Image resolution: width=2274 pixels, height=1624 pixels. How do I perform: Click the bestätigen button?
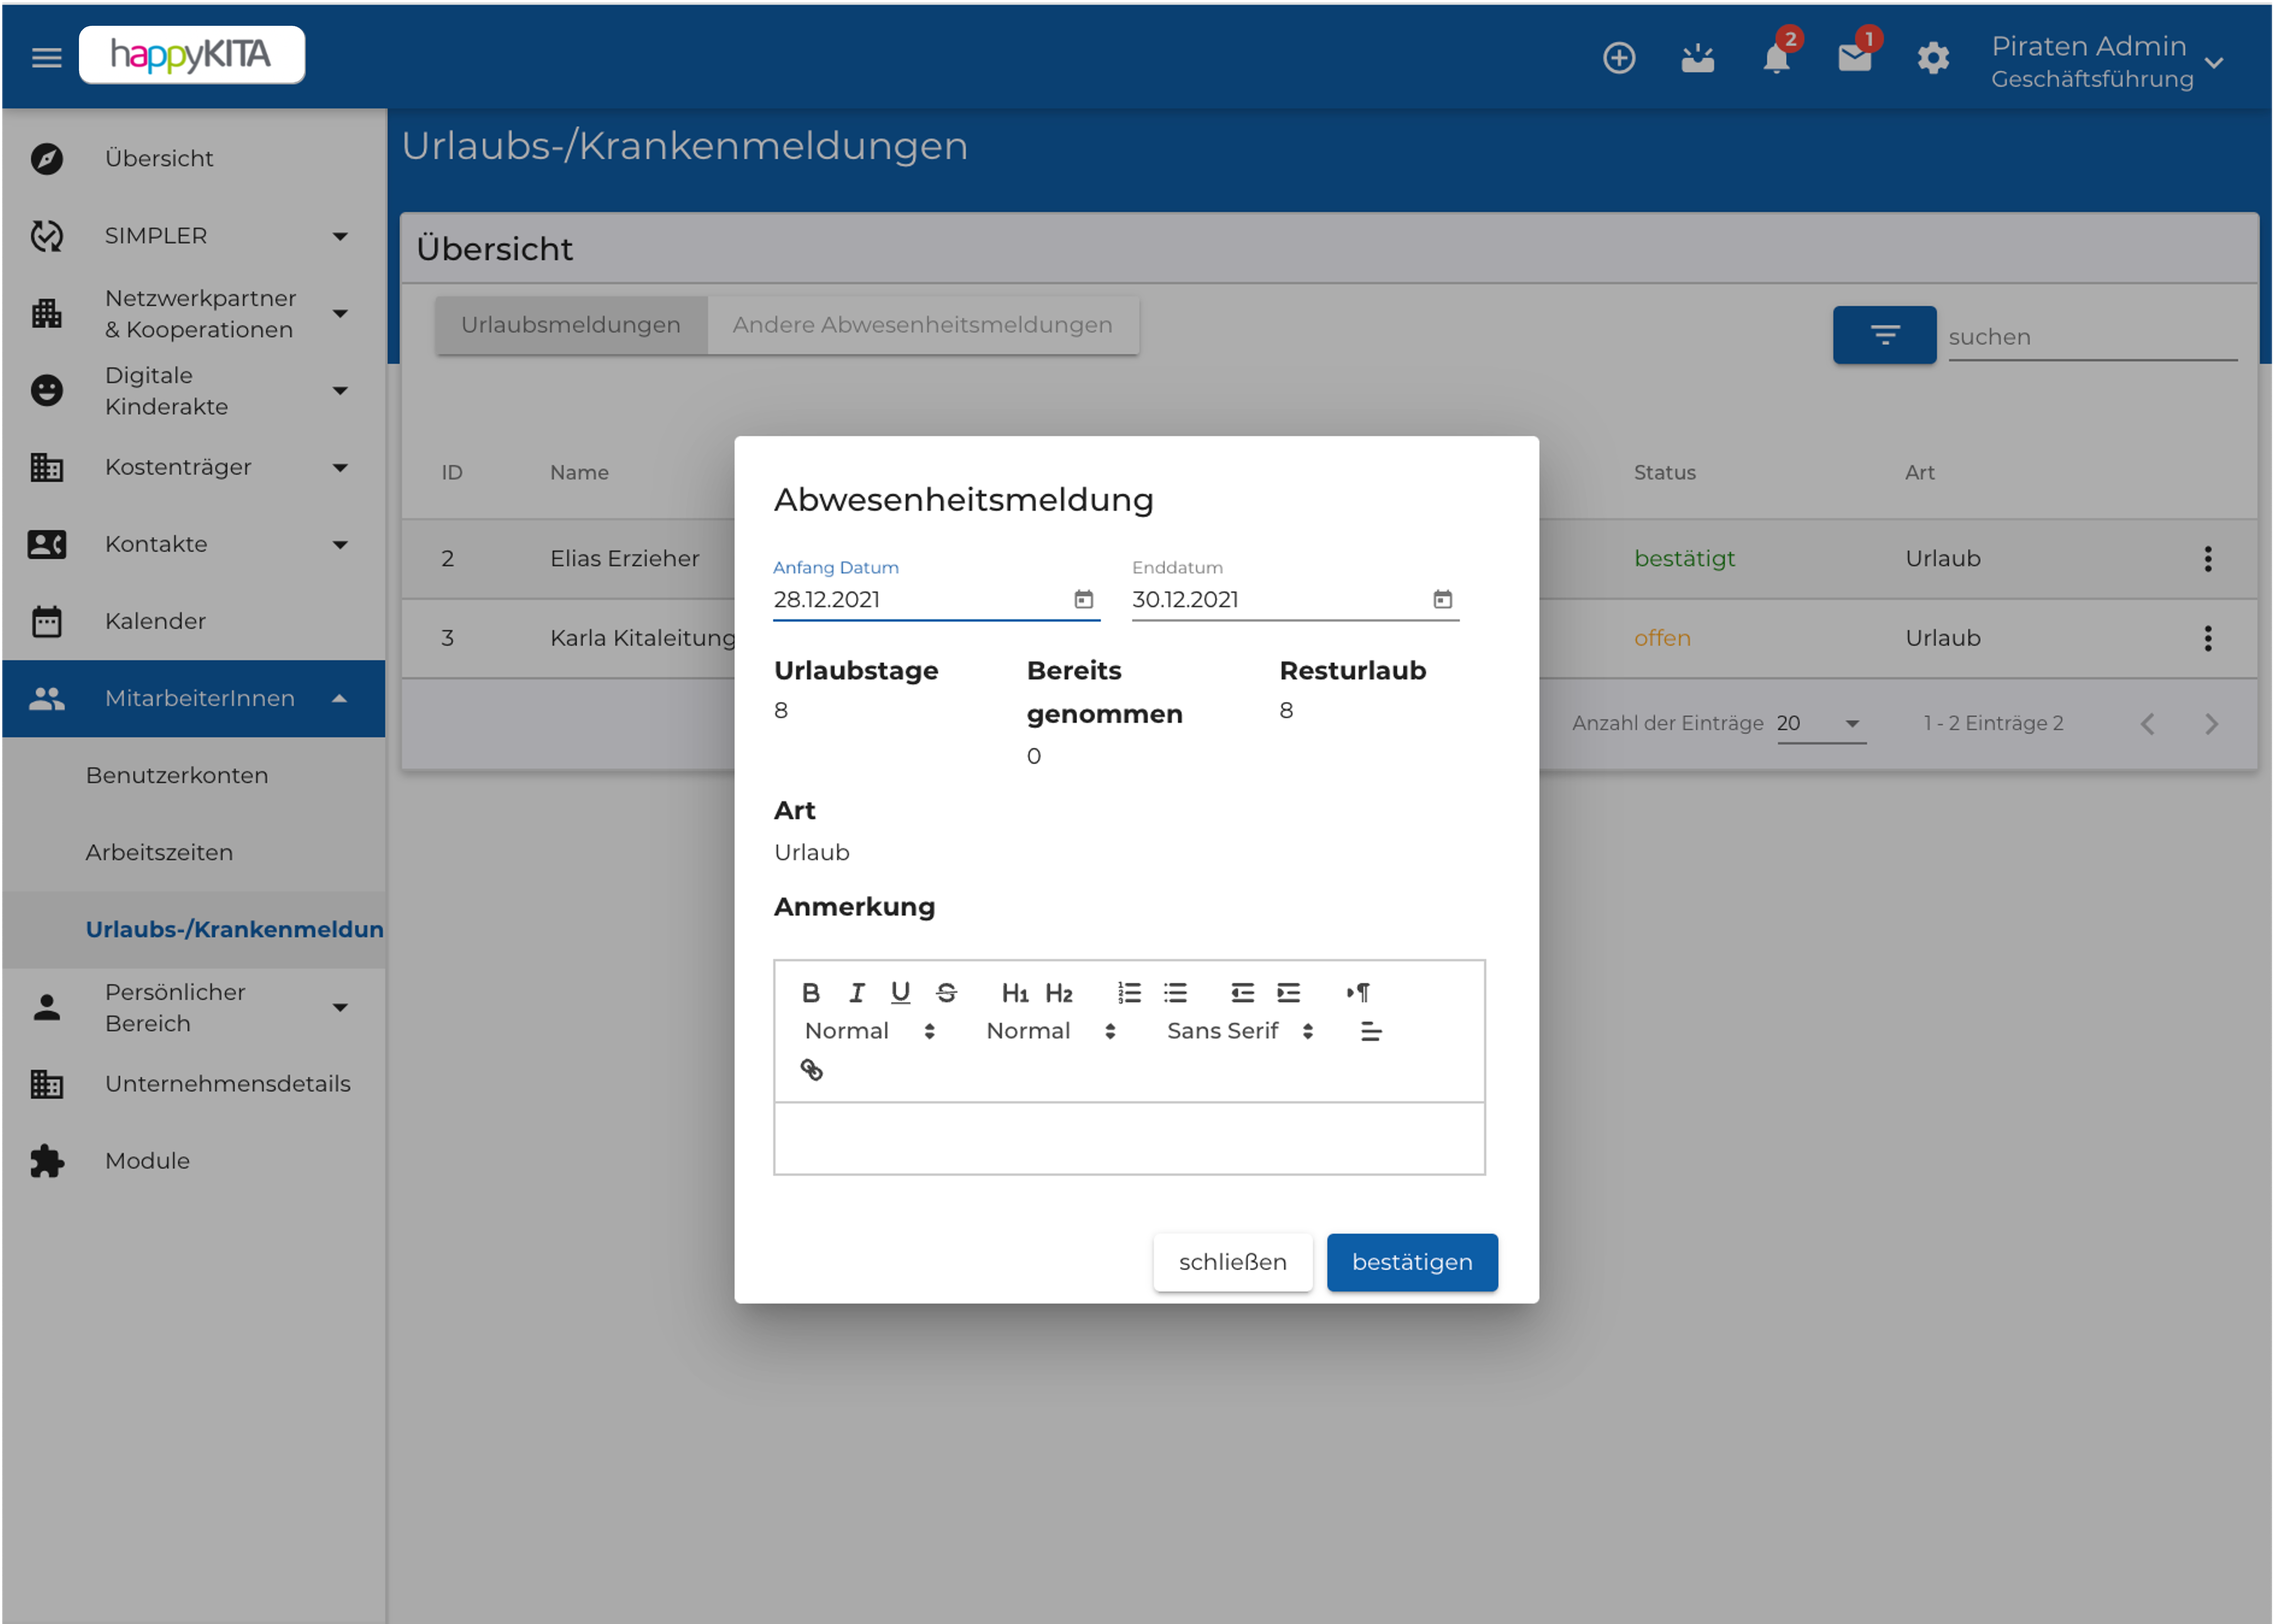(1411, 1262)
